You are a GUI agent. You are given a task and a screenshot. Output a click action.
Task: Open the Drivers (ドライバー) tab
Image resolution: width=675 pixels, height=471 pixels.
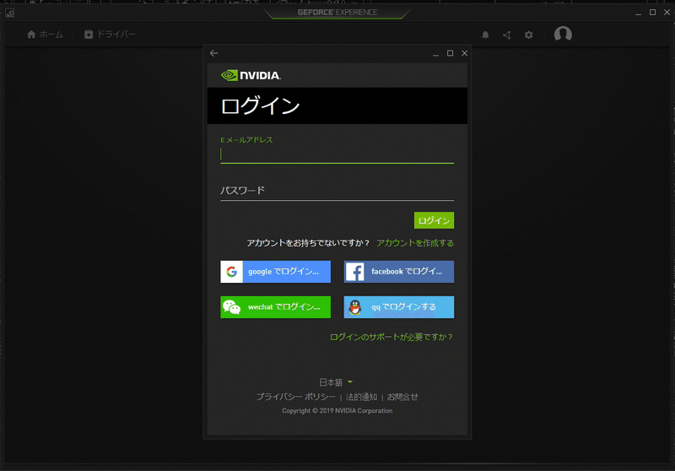pos(110,35)
